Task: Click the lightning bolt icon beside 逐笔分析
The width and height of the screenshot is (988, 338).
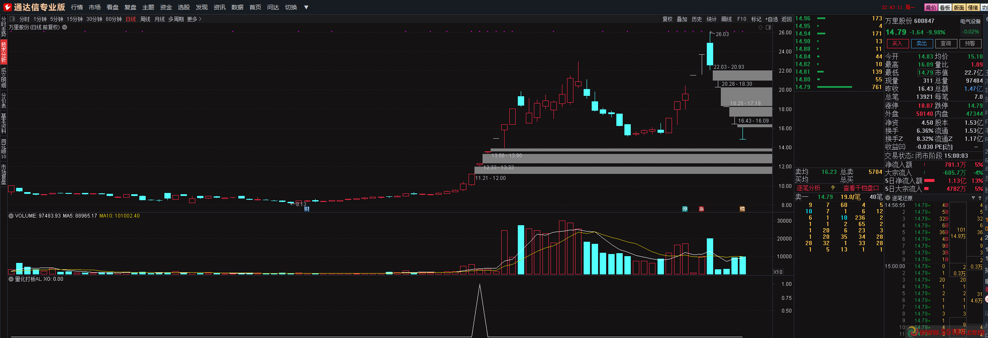Action: 833,188
